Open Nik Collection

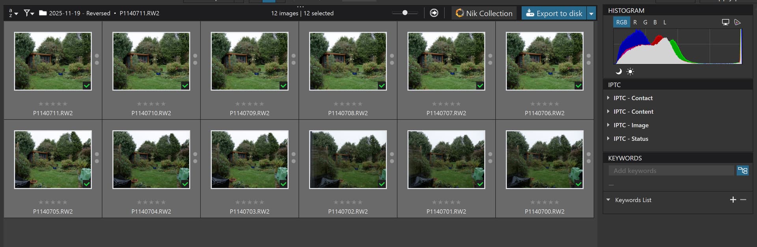484,13
